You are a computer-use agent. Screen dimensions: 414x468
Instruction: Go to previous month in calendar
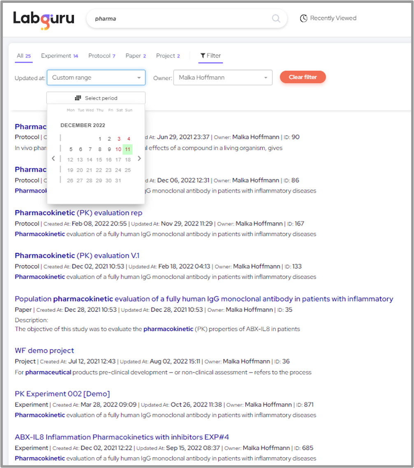pos(53,159)
